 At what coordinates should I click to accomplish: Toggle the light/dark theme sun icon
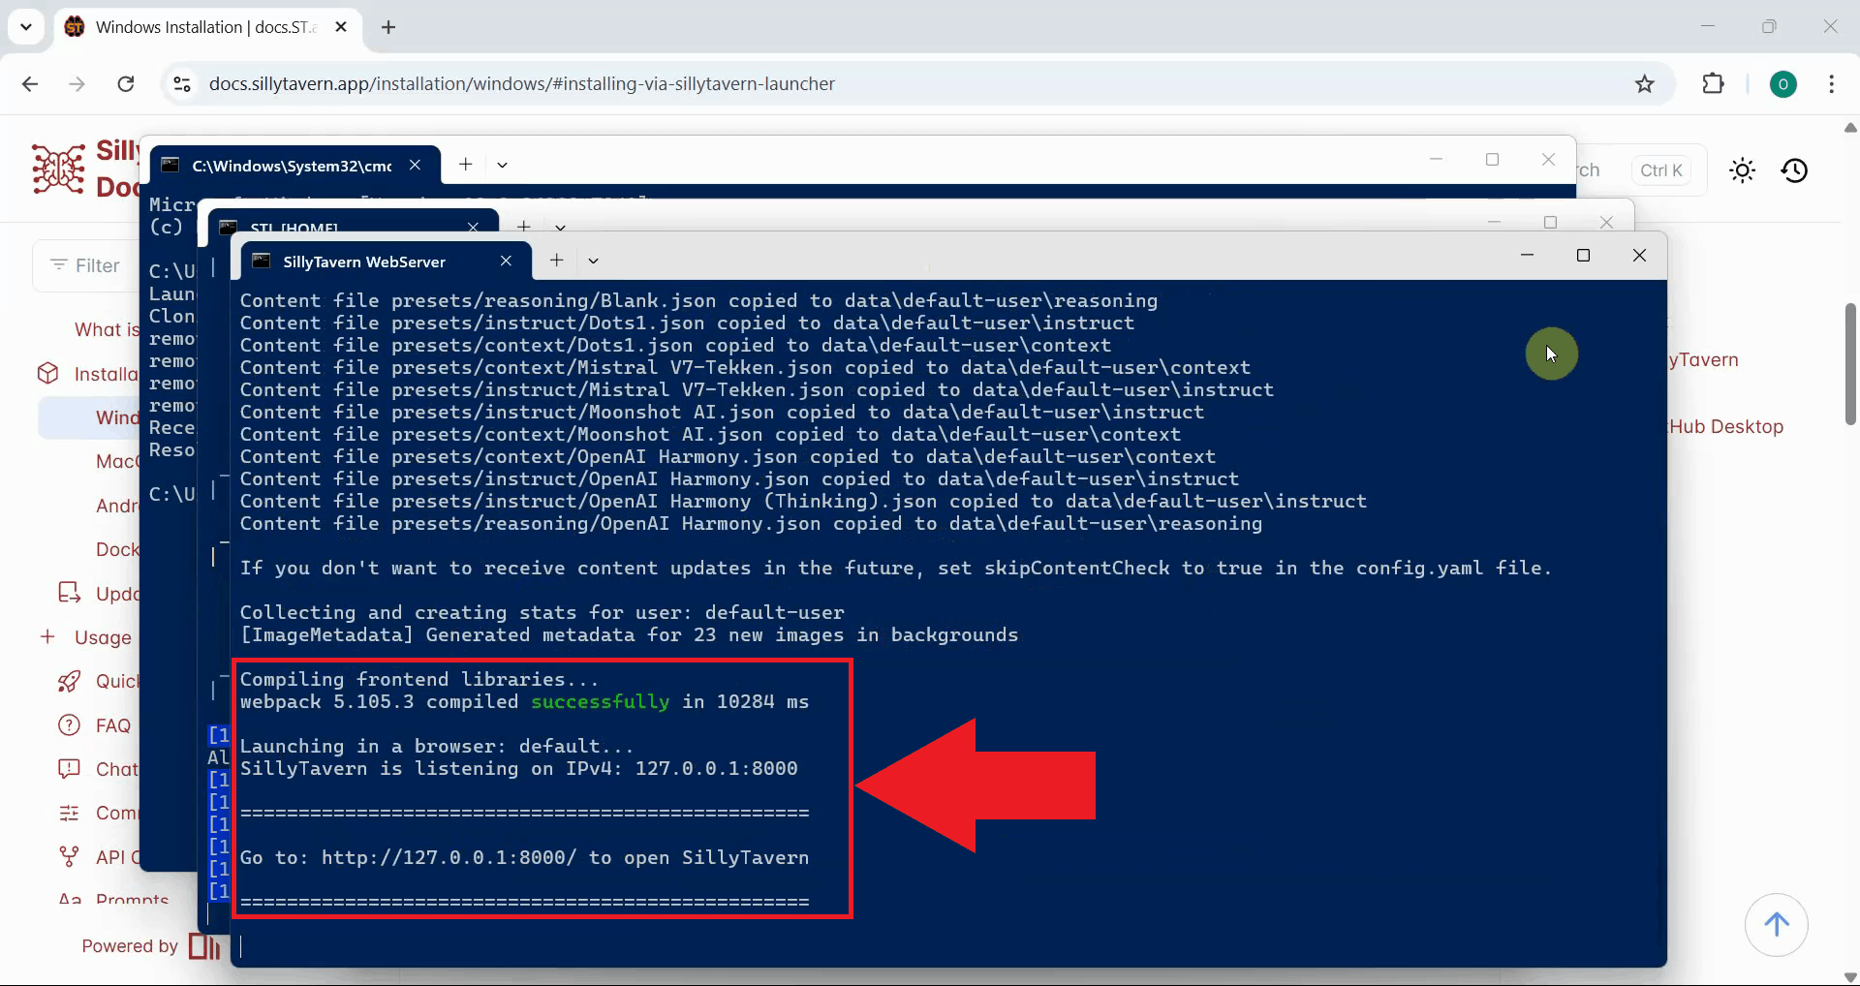point(1742,171)
